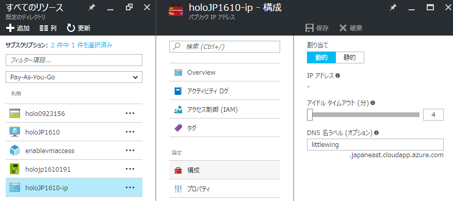Click the .japaneast.cloudapp.azure.com suffix text
The image size is (453, 201).
[x=396, y=155]
